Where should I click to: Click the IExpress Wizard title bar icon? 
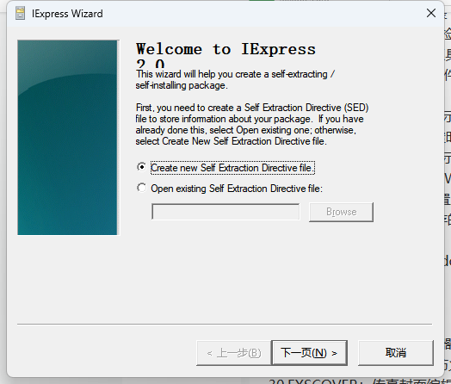[x=20, y=14]
